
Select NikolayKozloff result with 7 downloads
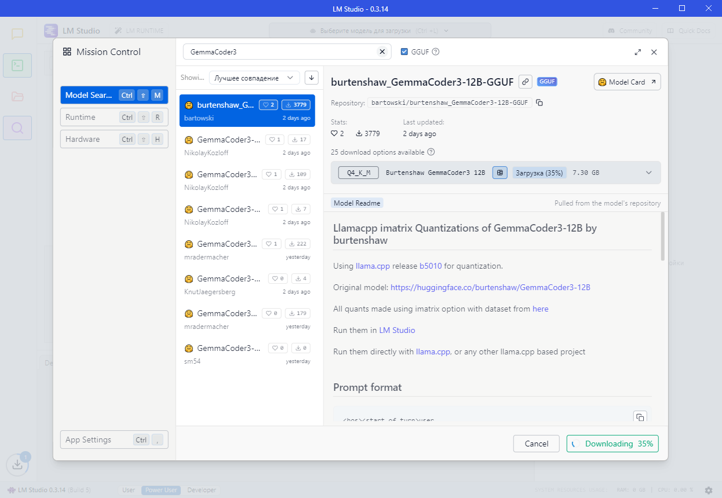pyautogui.click(x=247, y=215)
